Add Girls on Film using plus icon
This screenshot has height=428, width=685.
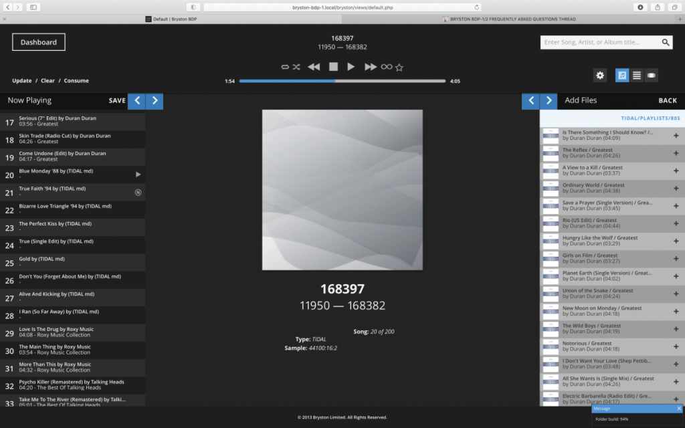676,259
